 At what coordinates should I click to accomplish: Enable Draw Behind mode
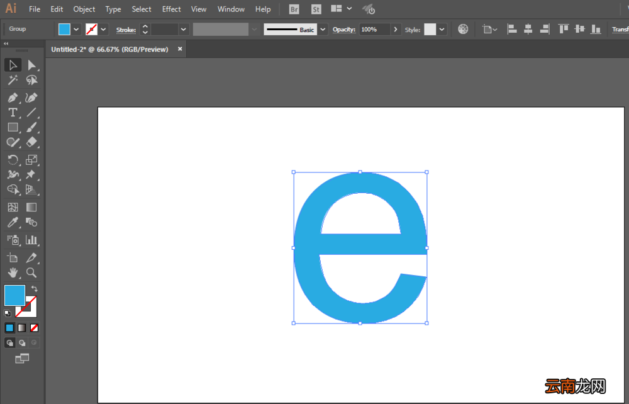[x=22, y=342]
